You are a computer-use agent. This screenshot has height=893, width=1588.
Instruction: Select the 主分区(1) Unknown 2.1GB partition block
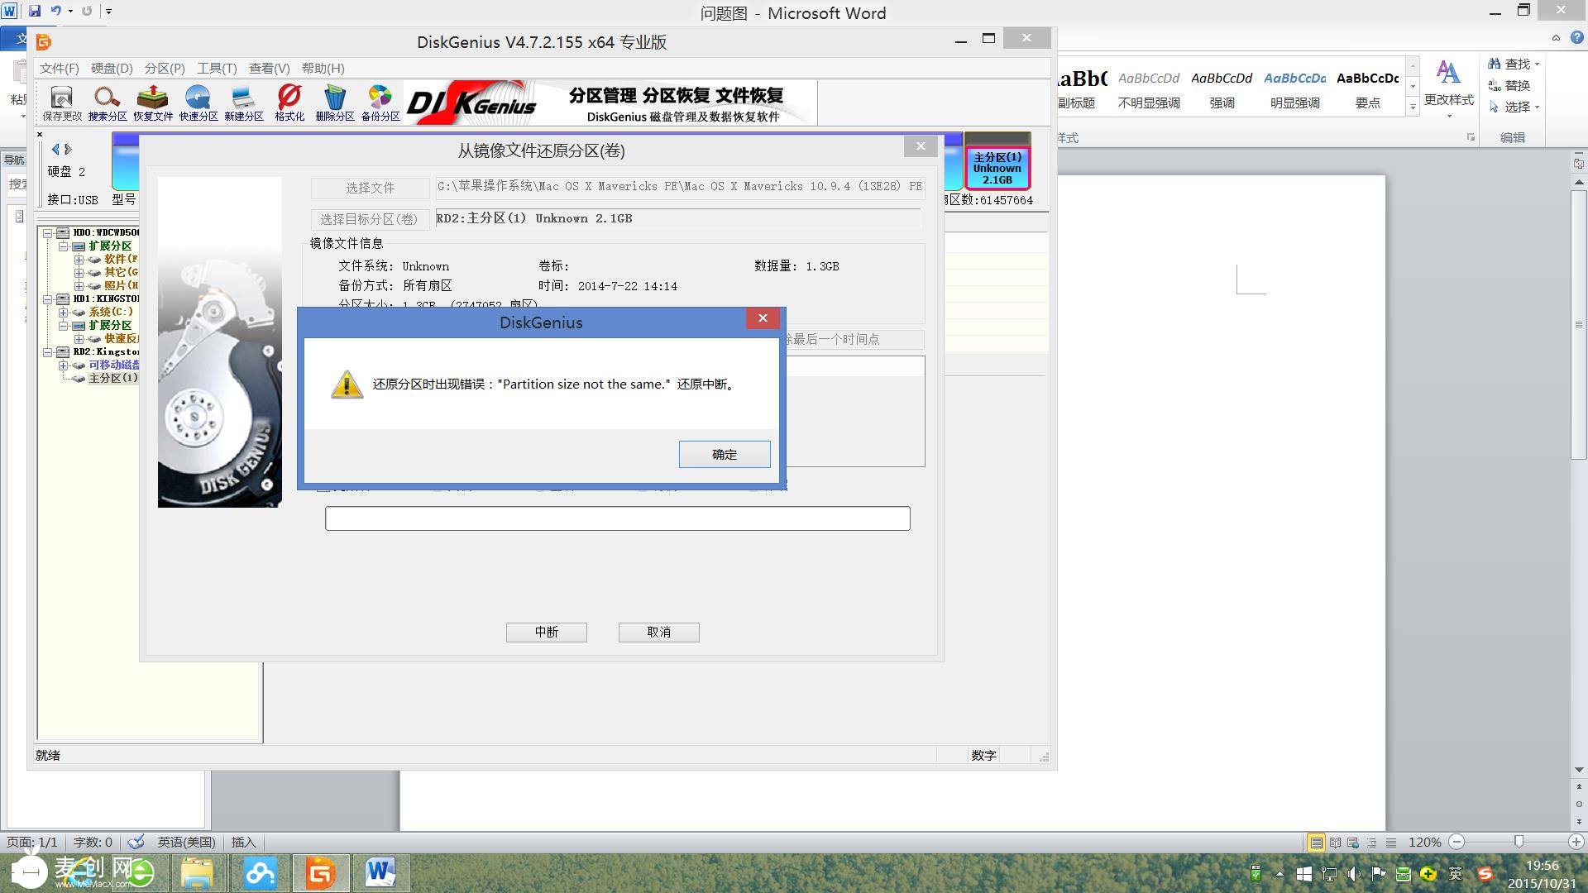[x=997, y=167]
